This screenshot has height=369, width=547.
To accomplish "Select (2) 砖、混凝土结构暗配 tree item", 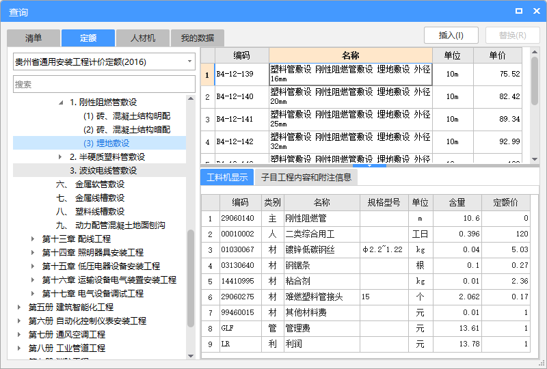I will [x=126, y=130].
